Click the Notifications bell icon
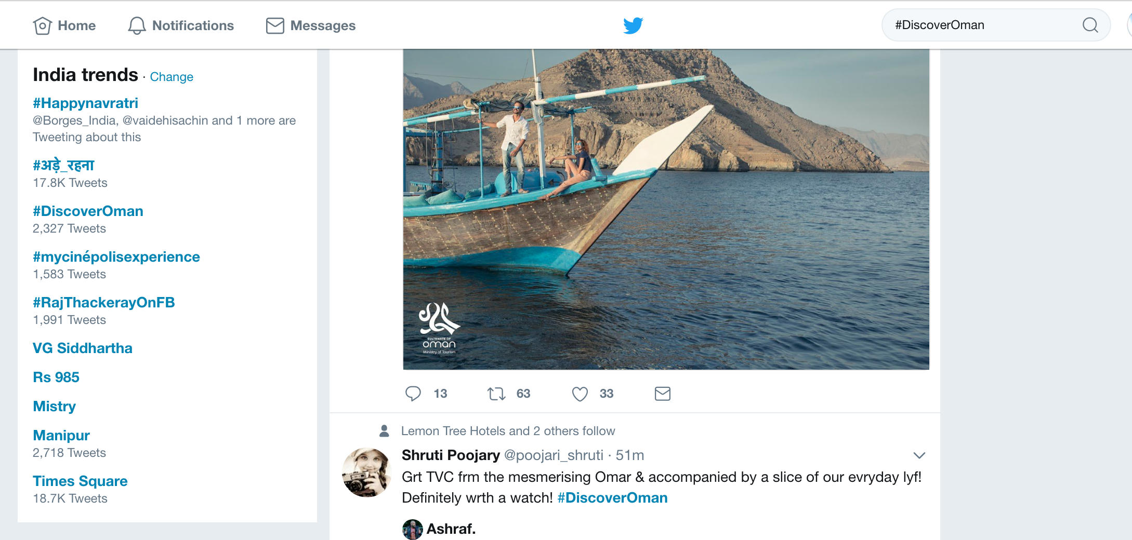This screenshot has width=1132, height=540. tap(137, 25)
